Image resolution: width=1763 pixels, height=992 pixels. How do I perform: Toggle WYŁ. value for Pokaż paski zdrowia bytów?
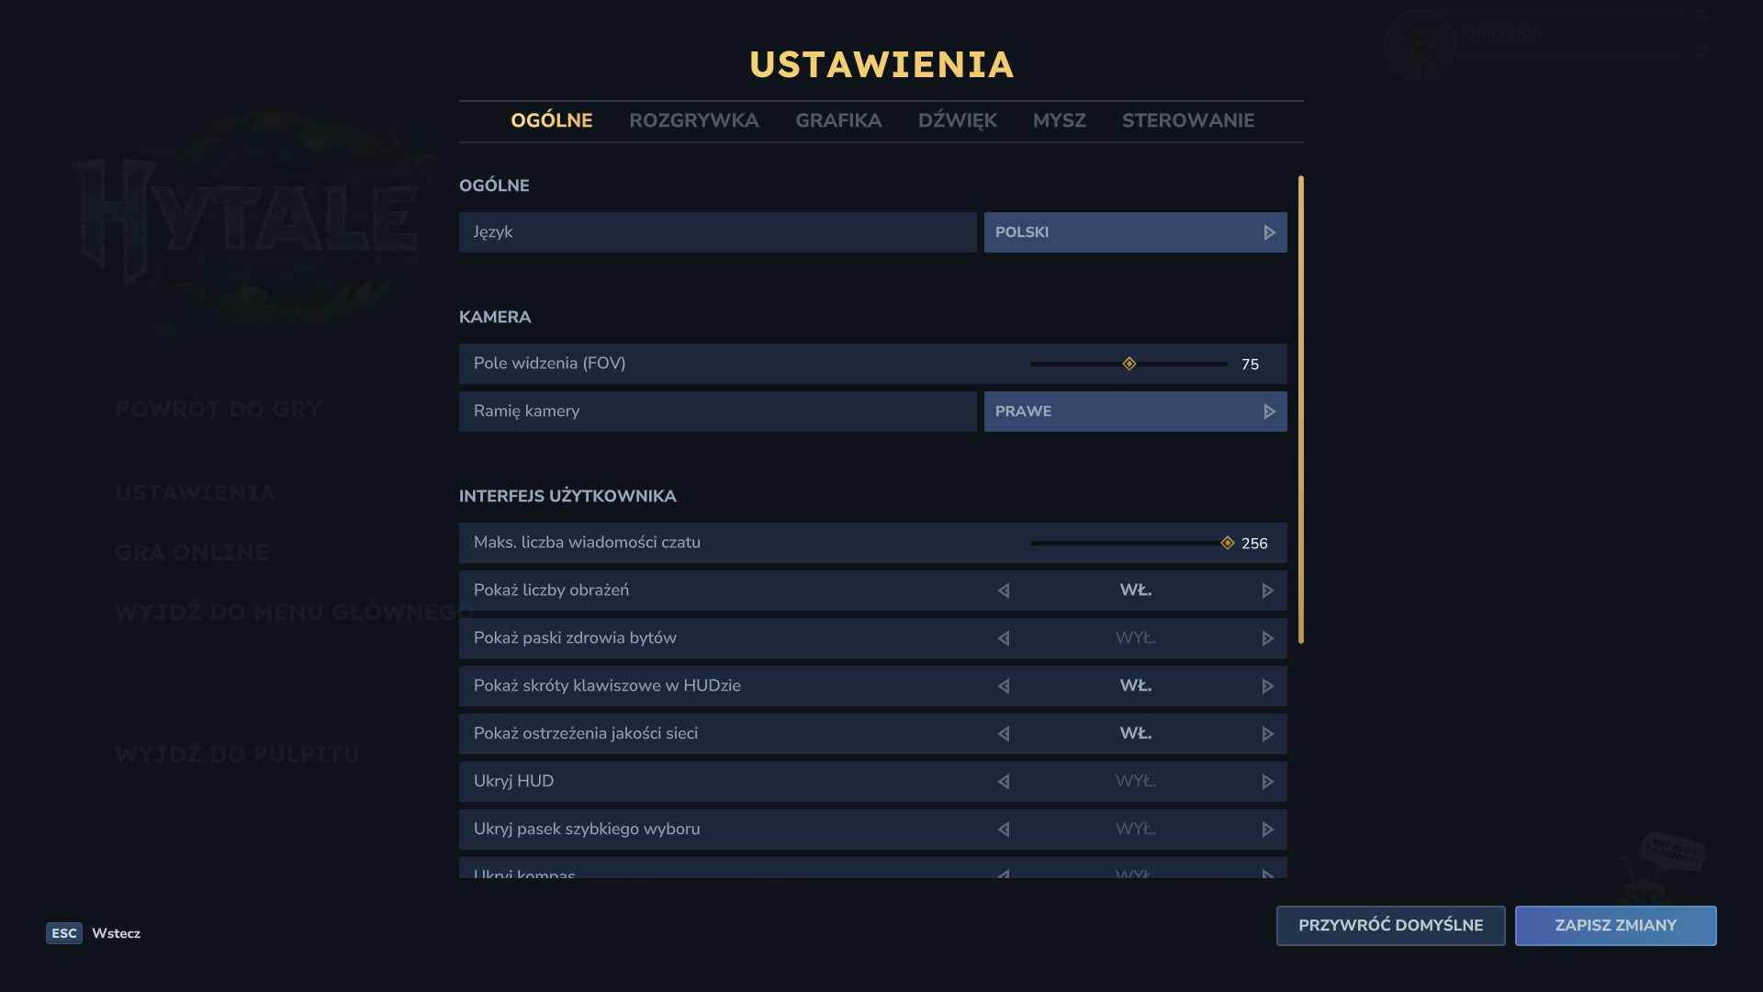point(1135,638)
